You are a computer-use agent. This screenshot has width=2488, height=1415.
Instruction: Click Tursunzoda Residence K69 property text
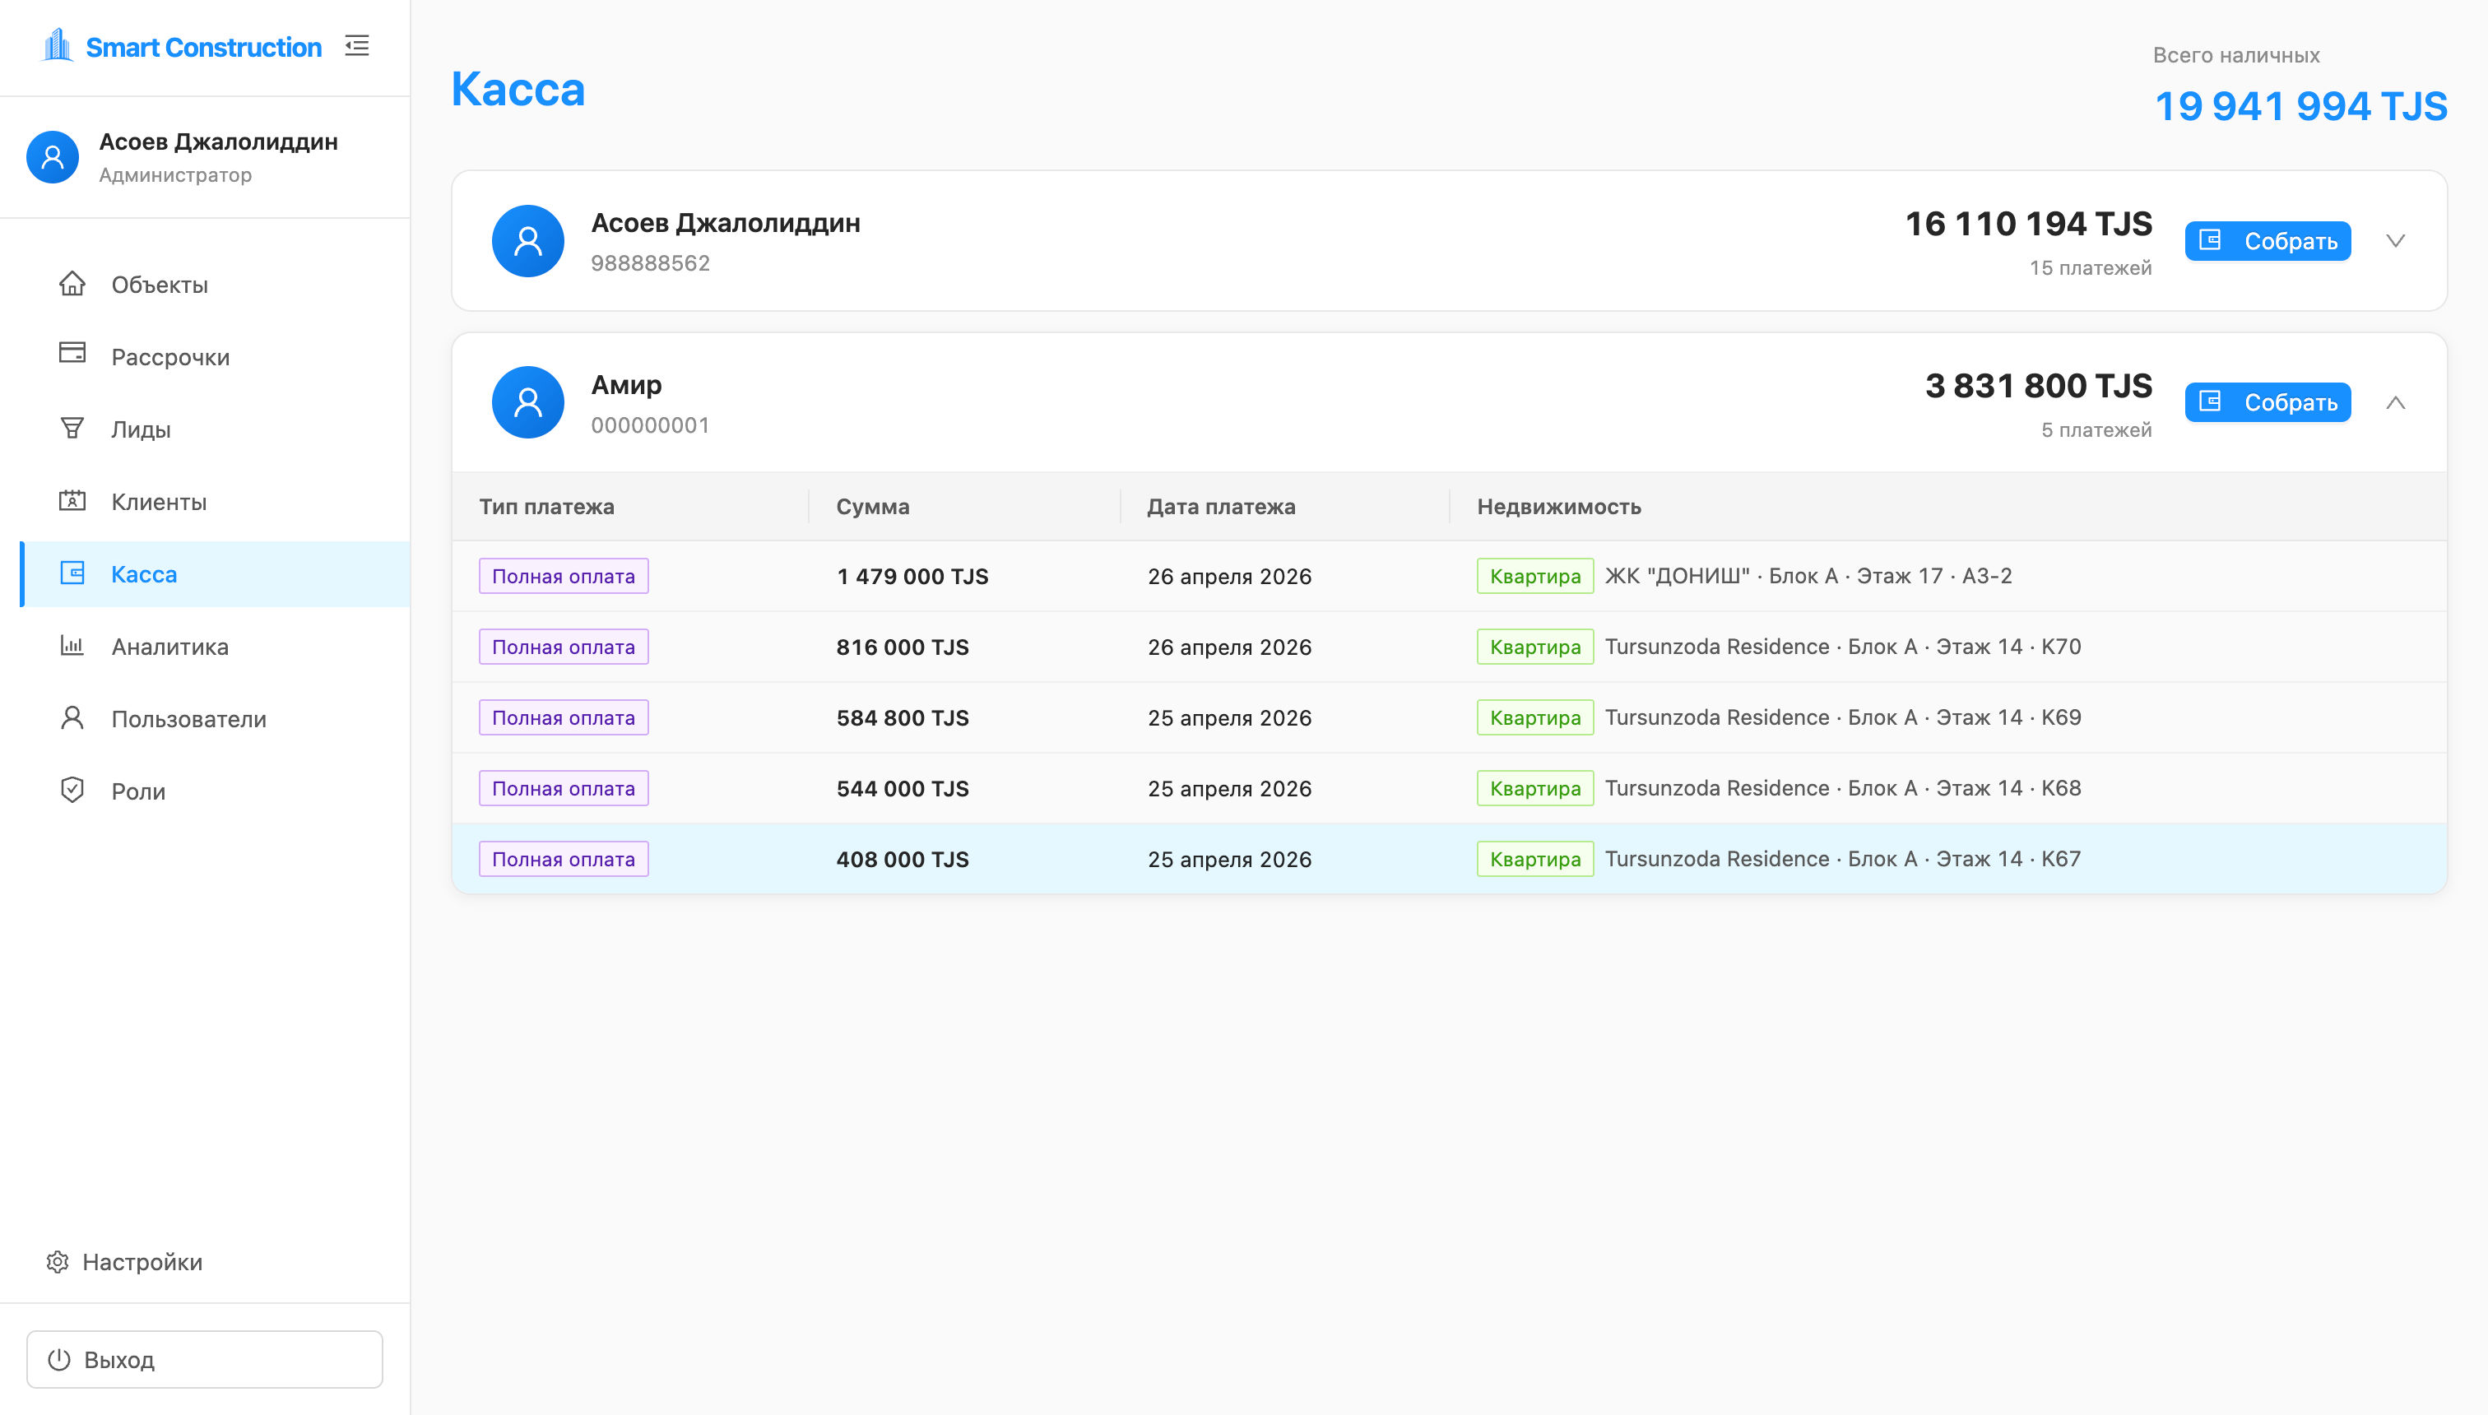coord(1843,717)
